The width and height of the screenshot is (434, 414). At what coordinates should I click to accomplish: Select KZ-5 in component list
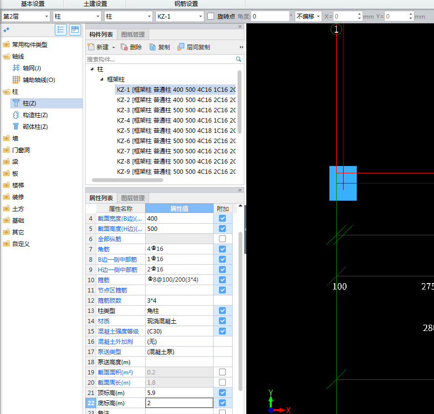[175, 130]
